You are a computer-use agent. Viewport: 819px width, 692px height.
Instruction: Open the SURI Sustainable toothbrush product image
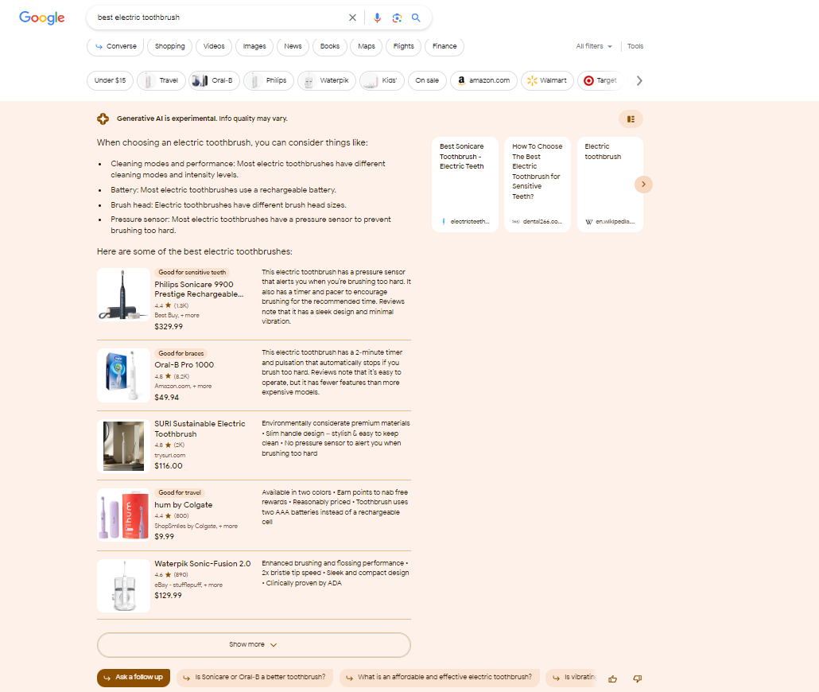(x=124, y=446)
